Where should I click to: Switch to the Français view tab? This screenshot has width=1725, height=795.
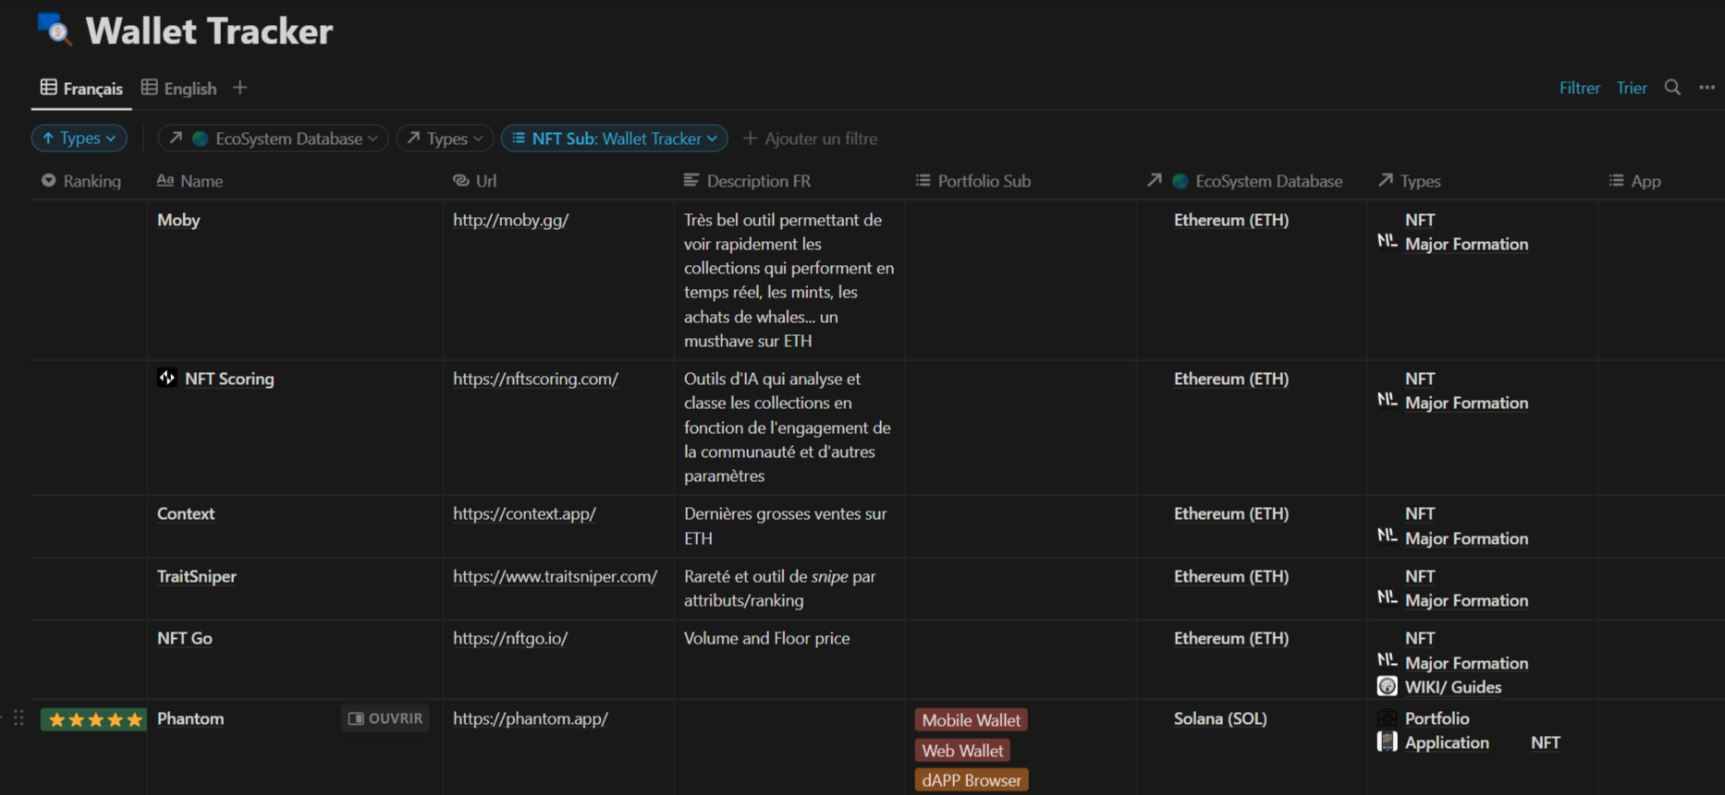pos(81,89)
